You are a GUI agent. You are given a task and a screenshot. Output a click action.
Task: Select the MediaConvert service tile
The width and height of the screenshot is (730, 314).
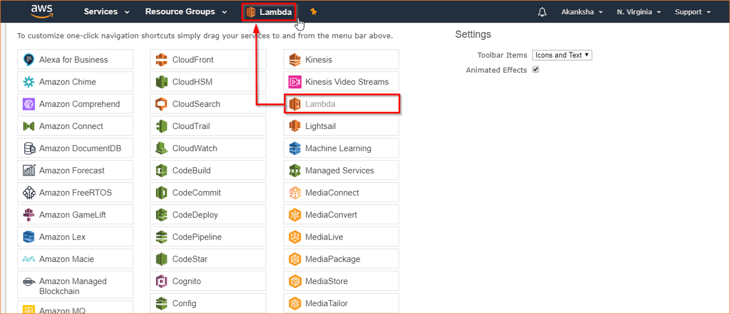[341, 215]
